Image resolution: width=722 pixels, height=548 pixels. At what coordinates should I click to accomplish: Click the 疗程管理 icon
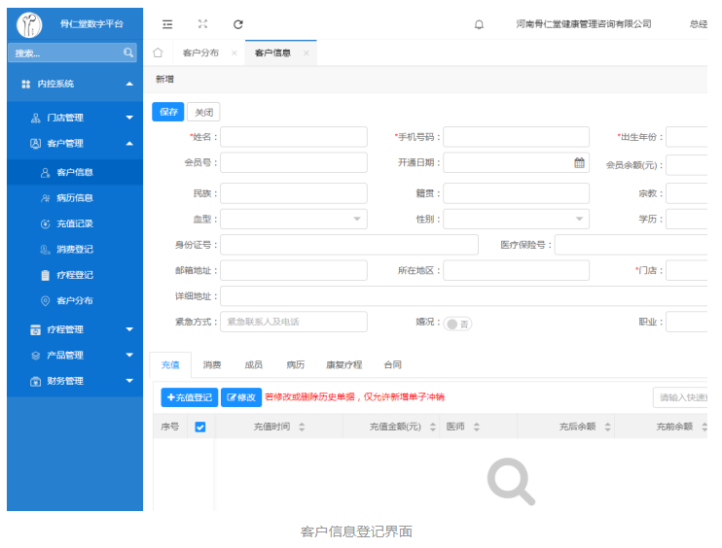35,329
